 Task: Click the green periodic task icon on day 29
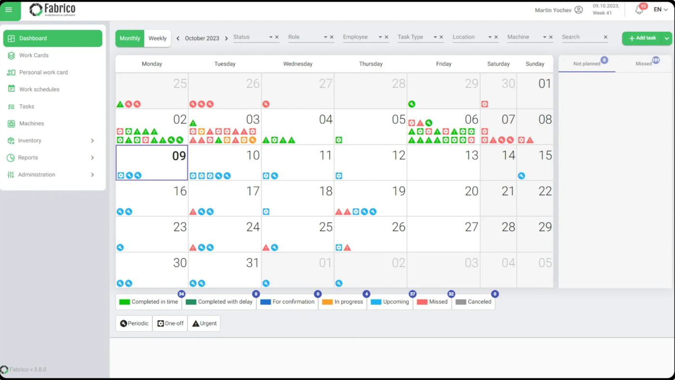point(411,104)
